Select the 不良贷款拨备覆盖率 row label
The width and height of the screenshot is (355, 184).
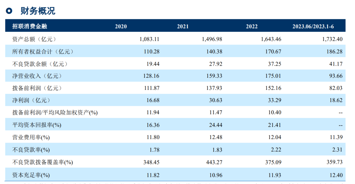click(42, 162)
